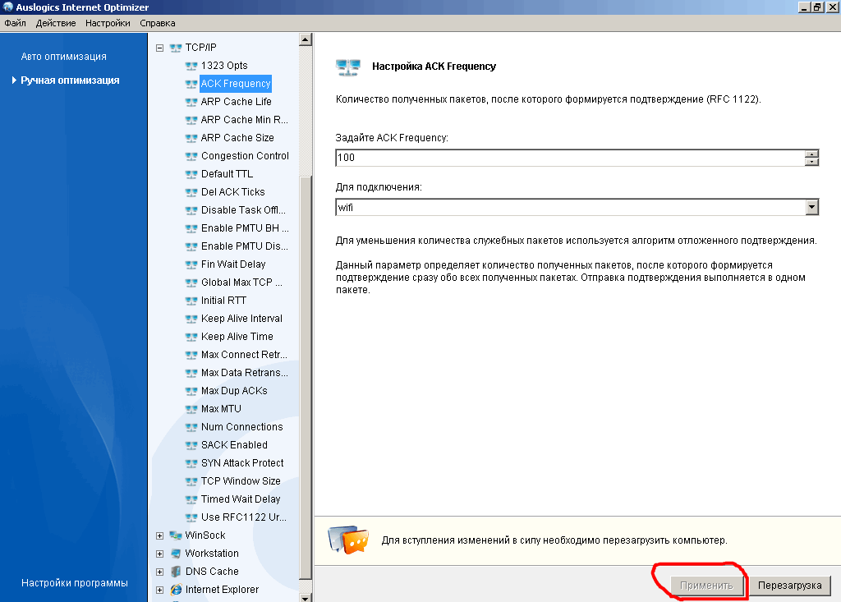Viewport: 841px width, 602px height.
Task: Switch to Авто оптимизация mode
Action: point(63,57)
